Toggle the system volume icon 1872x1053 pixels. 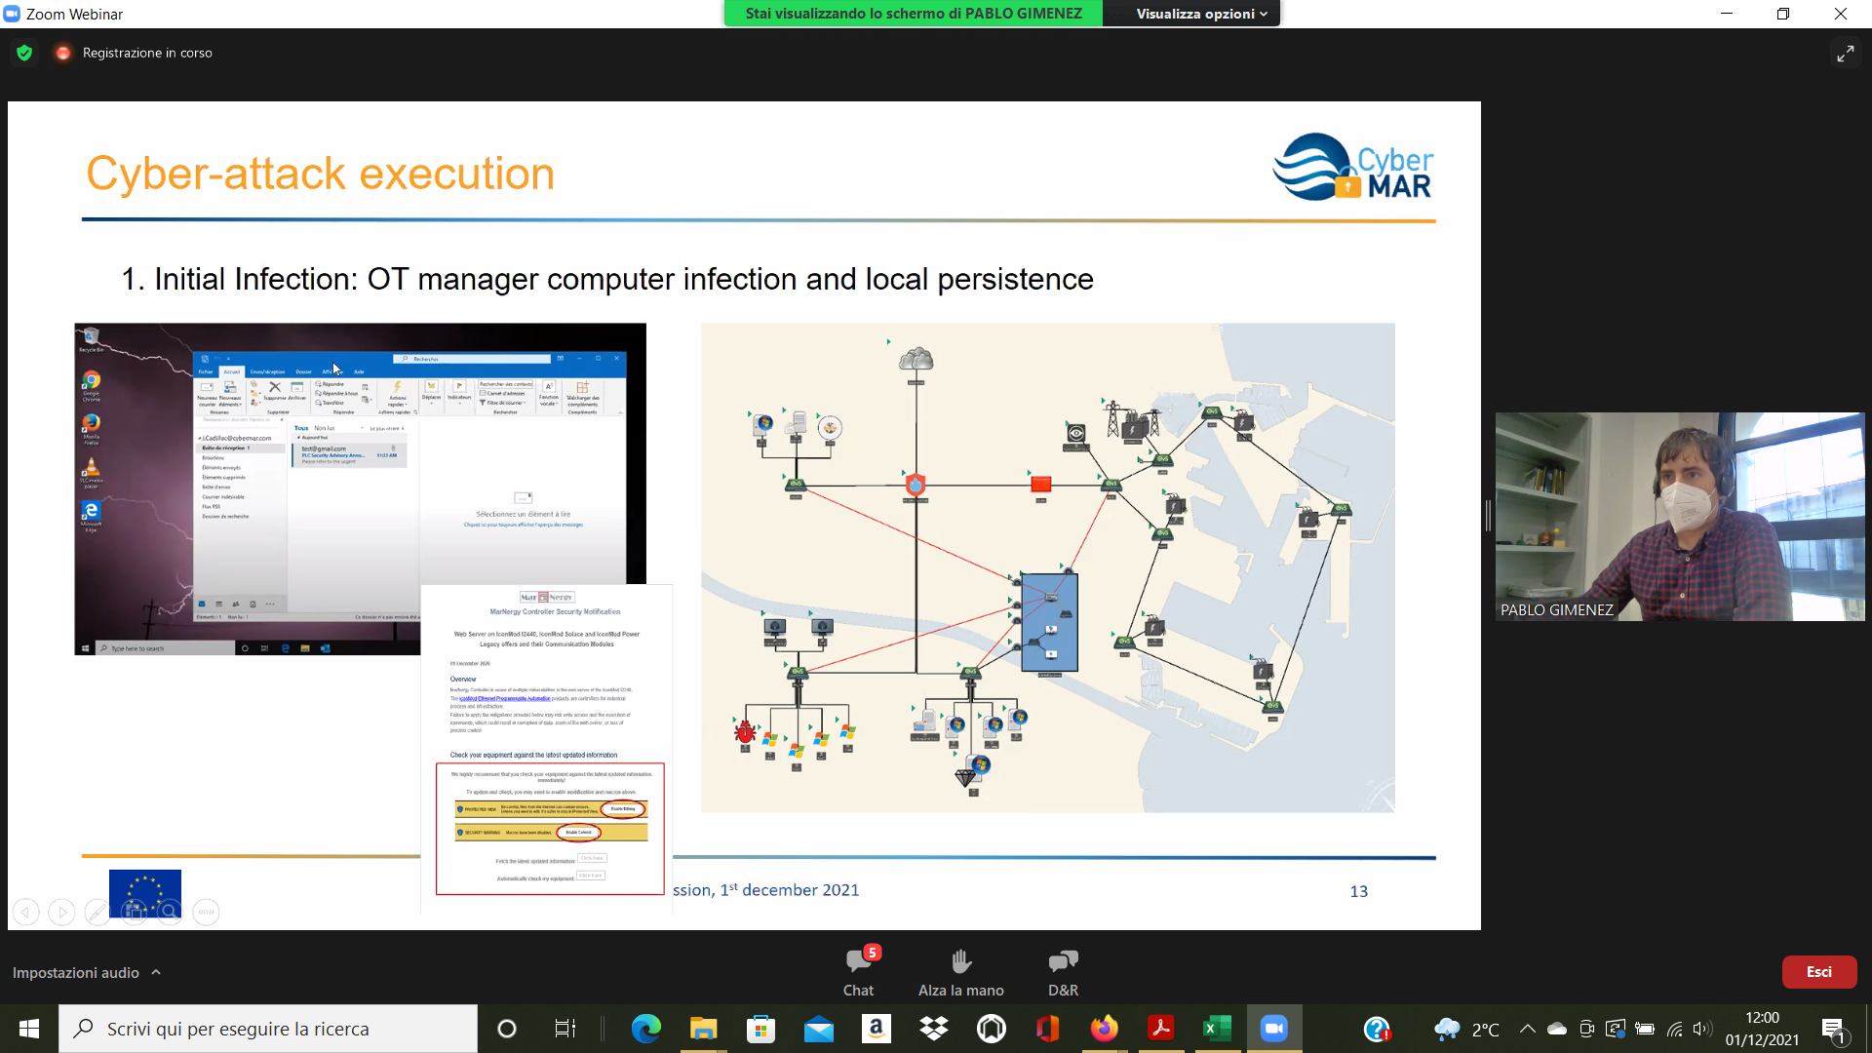tap(1701, 1029)
